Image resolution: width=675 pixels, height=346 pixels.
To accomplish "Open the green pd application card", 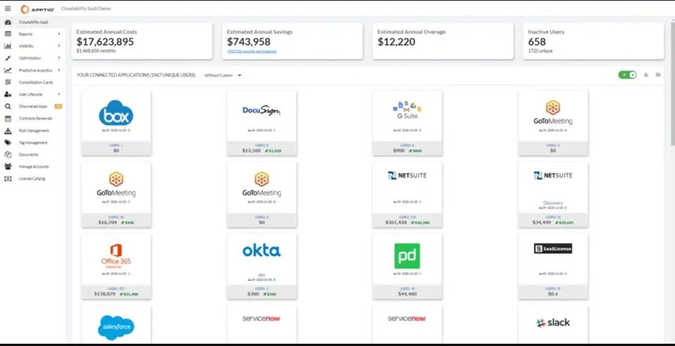I will 407,267.
